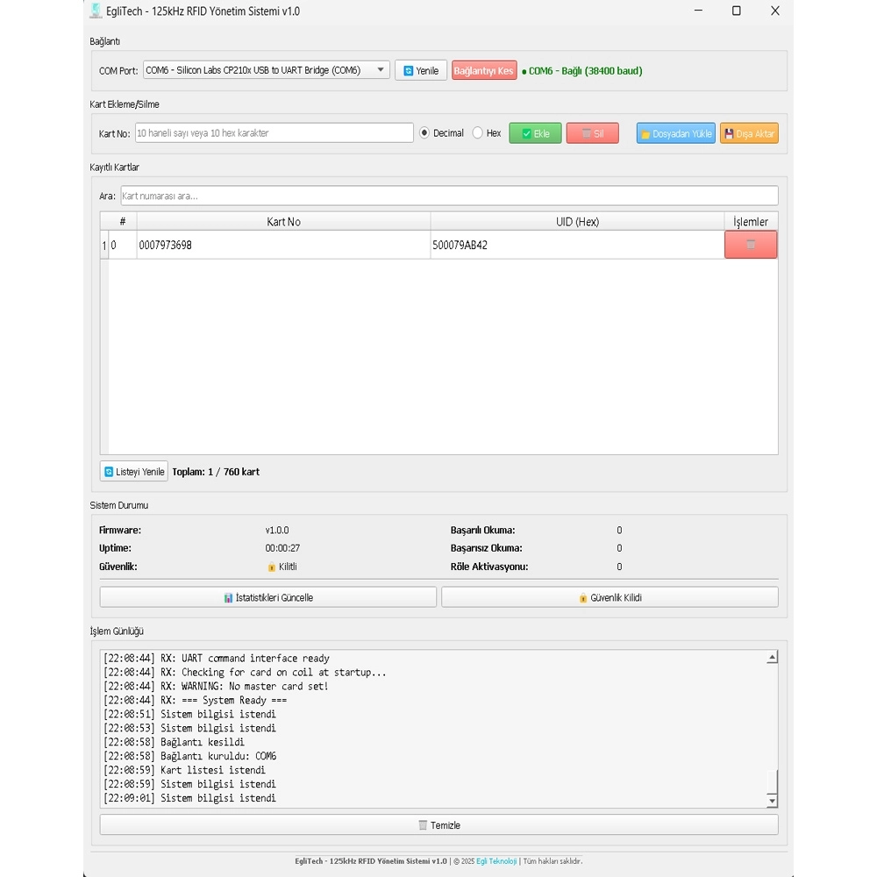Screen dimensions: 877x877
Task: Click the log scrollbar up arrow
Action: point(772,657)
